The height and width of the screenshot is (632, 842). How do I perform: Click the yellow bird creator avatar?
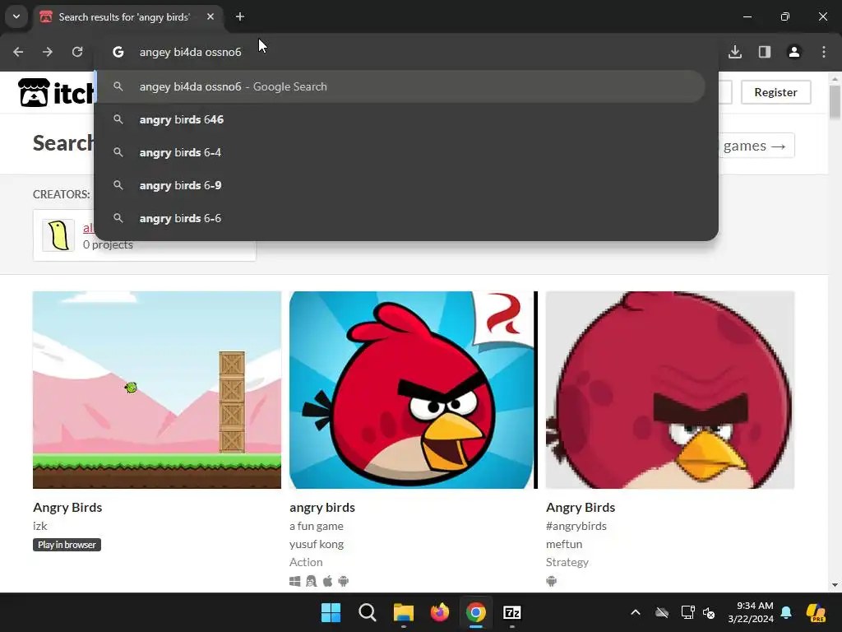(58, 235)
